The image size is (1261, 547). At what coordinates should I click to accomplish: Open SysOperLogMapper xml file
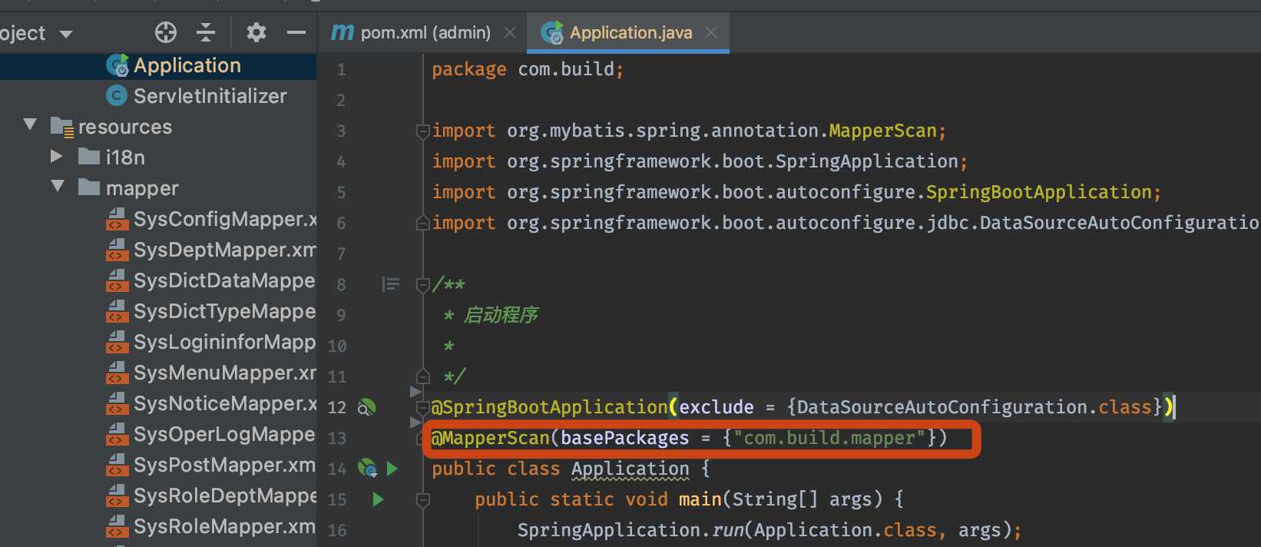pyautogui.click(x=224, y=434)
